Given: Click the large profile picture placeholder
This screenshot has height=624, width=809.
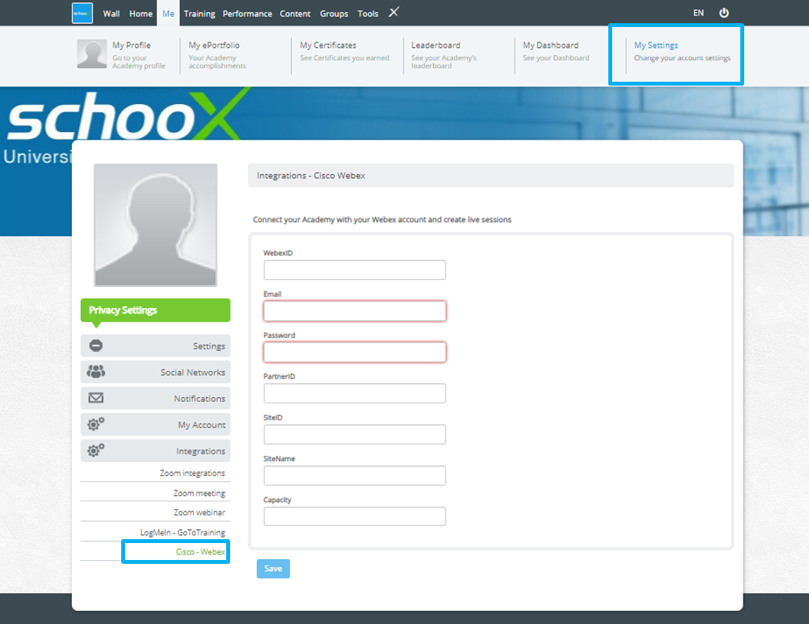Looking at the screenshot, I should 155,225.
